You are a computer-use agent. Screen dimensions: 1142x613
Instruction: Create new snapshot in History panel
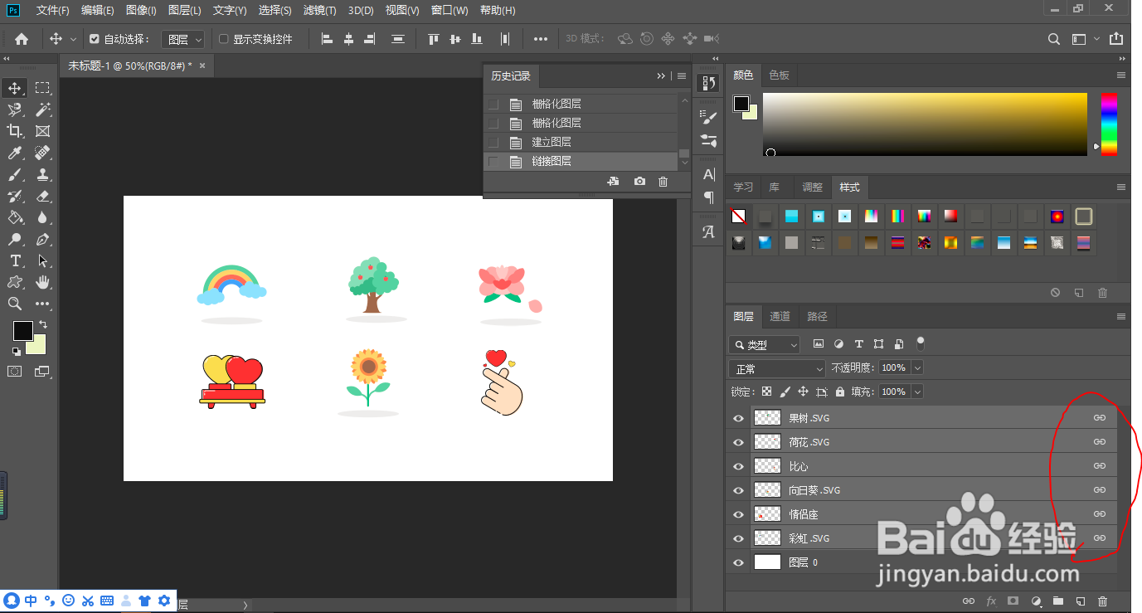639,182
